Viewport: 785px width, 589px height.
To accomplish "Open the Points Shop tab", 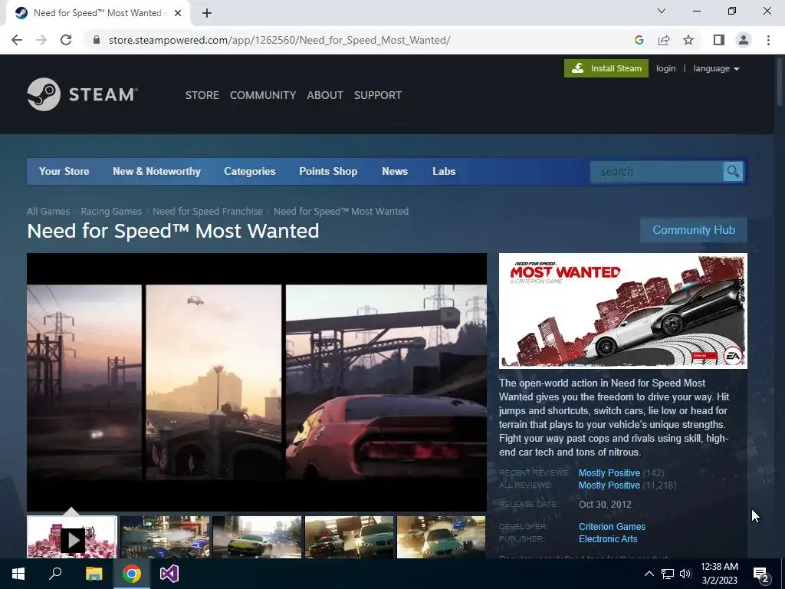I will point(328,171).
